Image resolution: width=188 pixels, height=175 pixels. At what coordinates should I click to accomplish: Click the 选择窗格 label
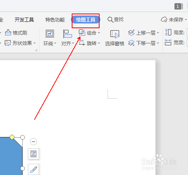(x=115, y=43)
